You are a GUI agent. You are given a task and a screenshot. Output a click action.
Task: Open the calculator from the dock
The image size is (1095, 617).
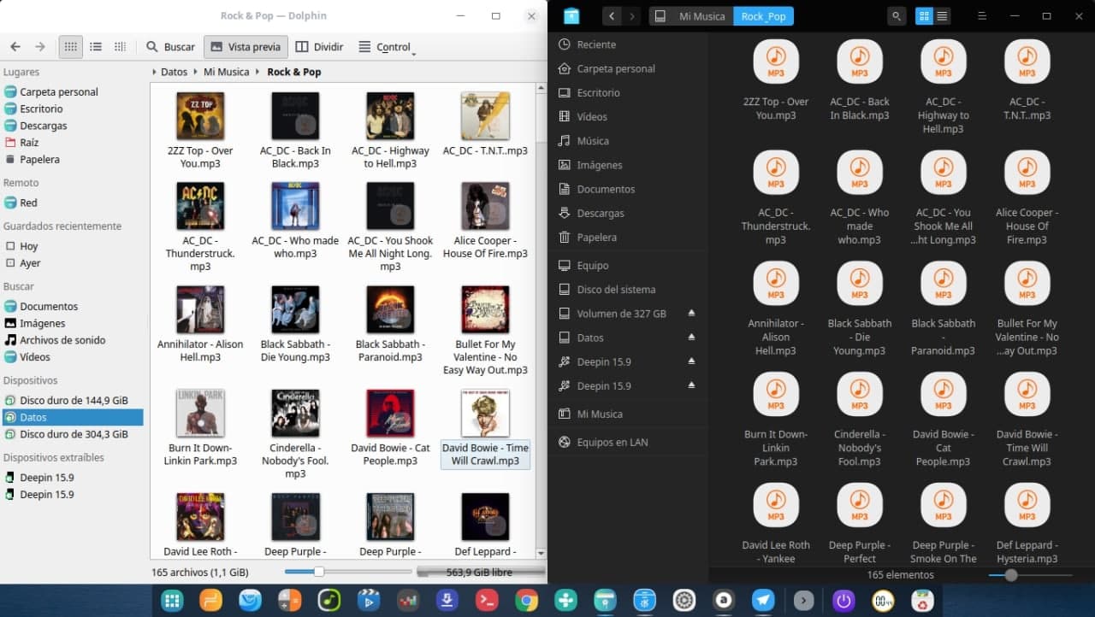point(290,600)
